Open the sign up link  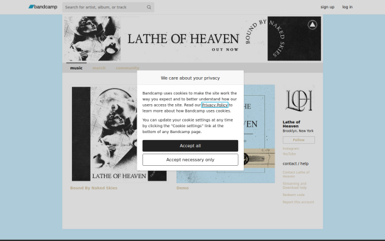327,7
